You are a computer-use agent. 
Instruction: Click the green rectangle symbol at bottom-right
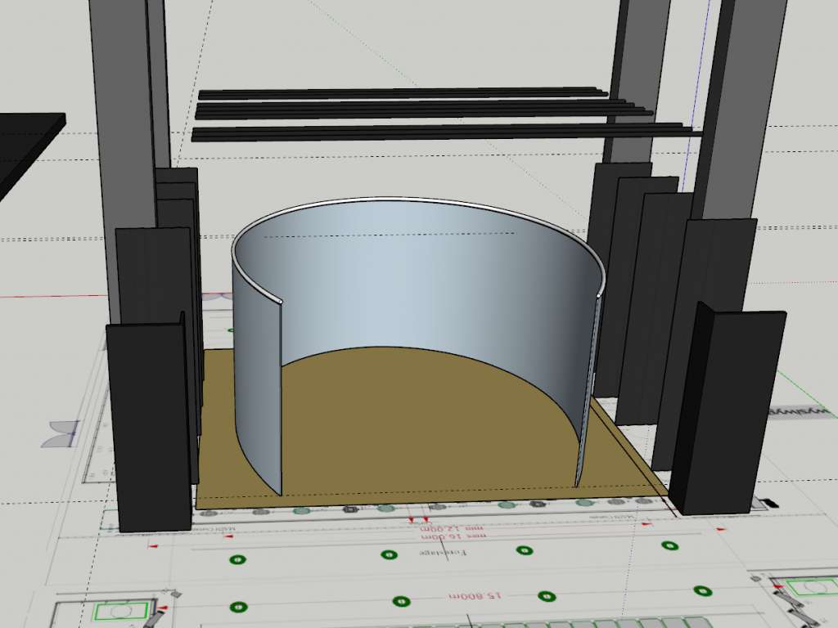click(804, 587)
